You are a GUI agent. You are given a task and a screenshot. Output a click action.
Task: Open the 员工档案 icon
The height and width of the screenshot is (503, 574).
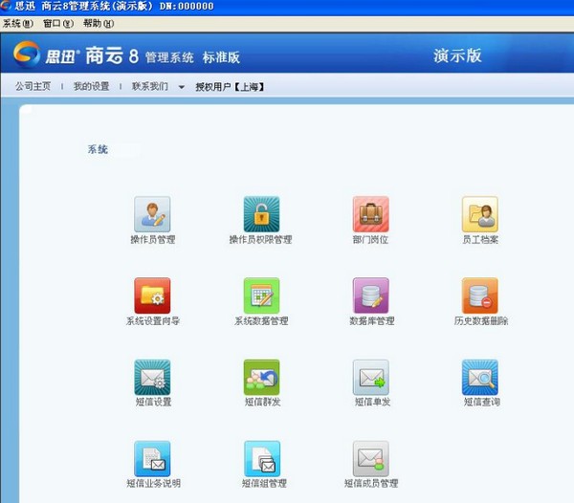click(x=480, y=214)
